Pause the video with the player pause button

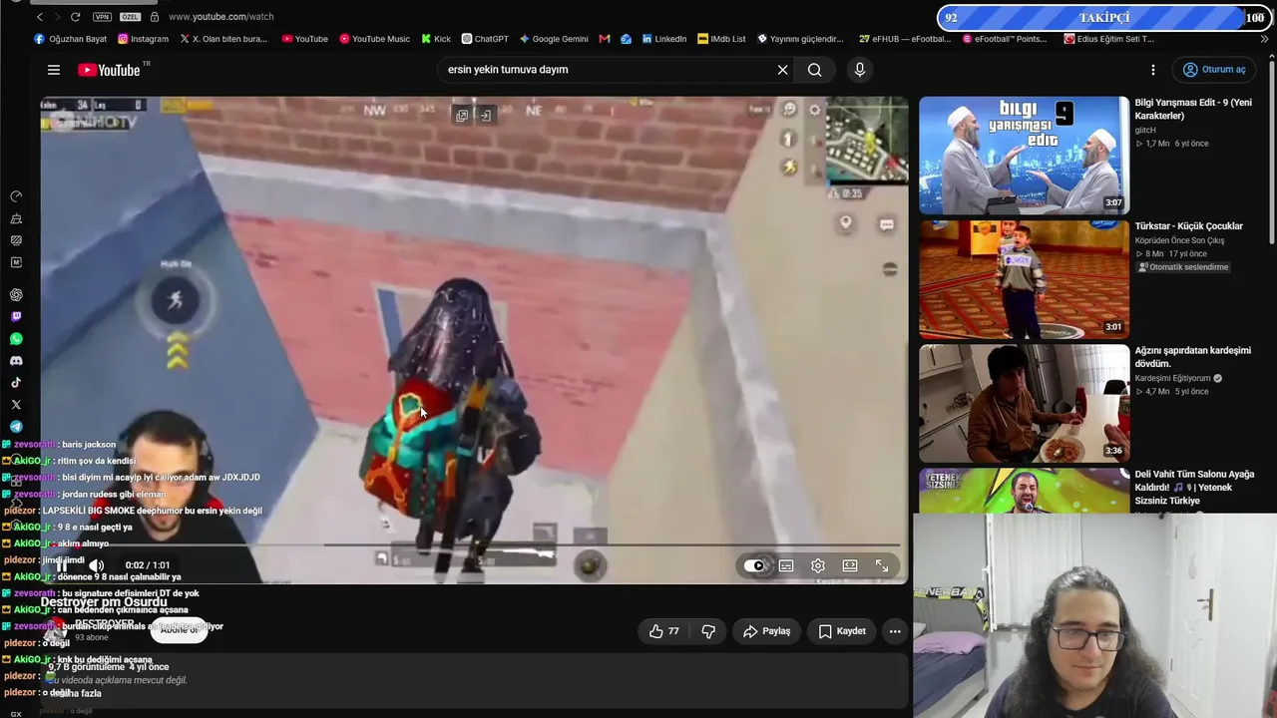pyautogui.click(x=62, y=565)
